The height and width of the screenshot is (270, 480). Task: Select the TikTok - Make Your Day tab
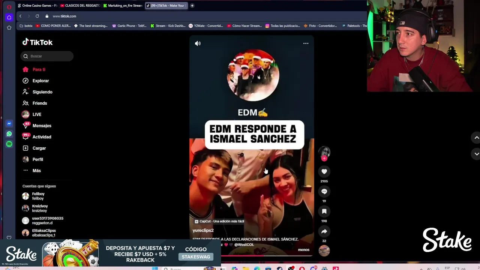(166, 6)
